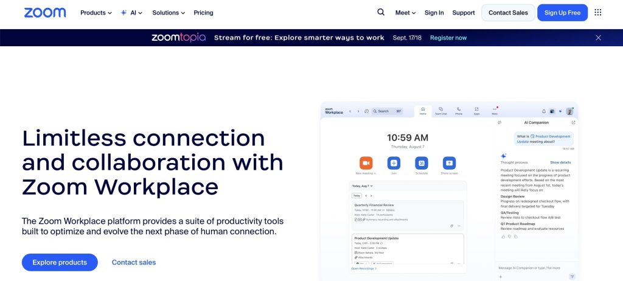Click the plus icon below message box

501,277
